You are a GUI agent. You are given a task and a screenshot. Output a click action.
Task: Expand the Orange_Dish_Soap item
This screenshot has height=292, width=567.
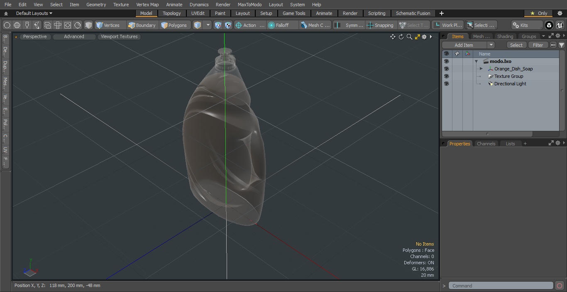(481, 69)
